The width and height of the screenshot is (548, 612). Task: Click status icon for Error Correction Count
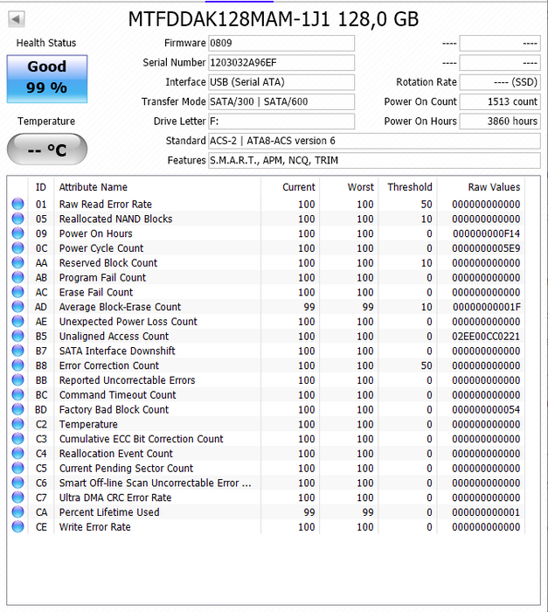[x=17, y=365]
